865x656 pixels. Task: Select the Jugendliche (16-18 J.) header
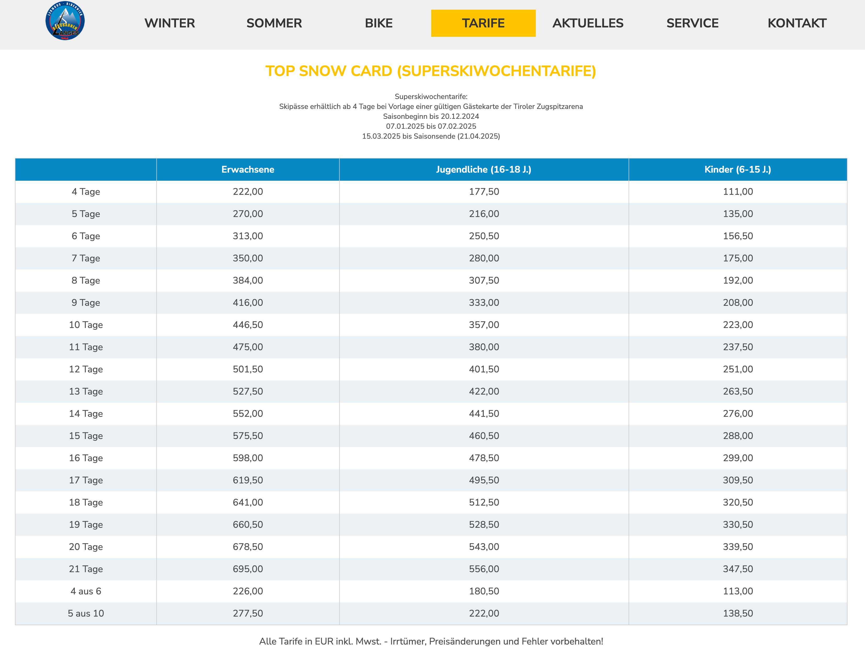point(484,169)
